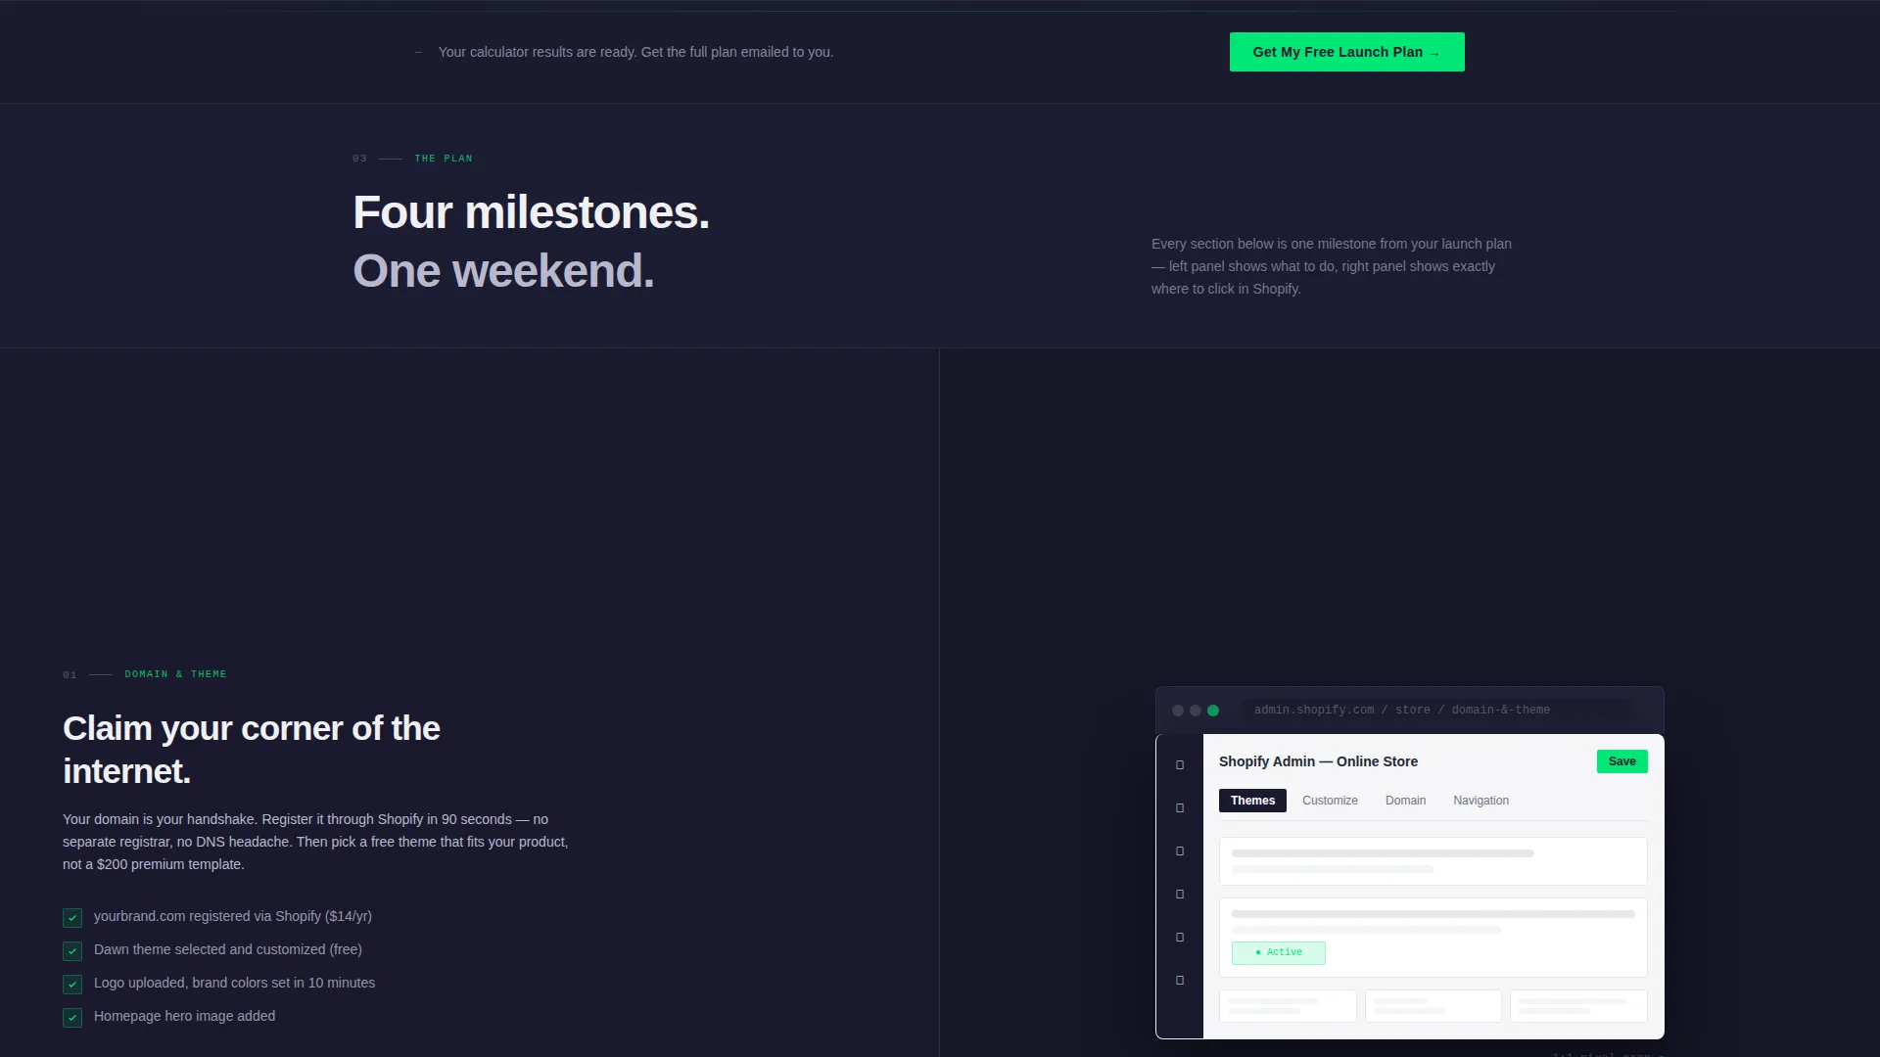Toggle the Logo uploaded checkbox

tap(72, 985)
